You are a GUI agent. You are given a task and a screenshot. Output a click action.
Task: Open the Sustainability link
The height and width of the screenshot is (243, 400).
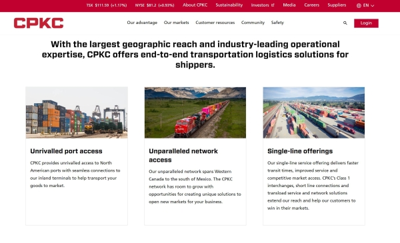click(x=229, y=5)
